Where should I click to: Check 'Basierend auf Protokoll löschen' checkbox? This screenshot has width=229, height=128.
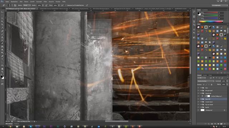tap(66, 5)
